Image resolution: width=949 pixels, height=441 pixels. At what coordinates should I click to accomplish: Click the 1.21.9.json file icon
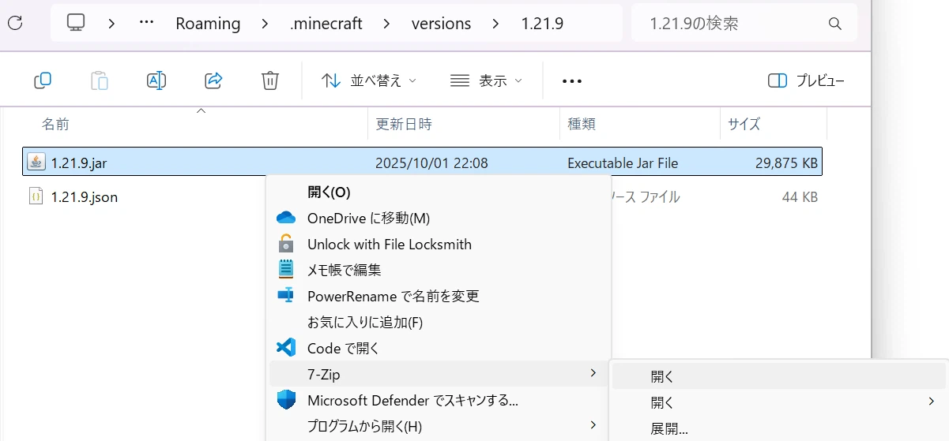tap(36, 196)
